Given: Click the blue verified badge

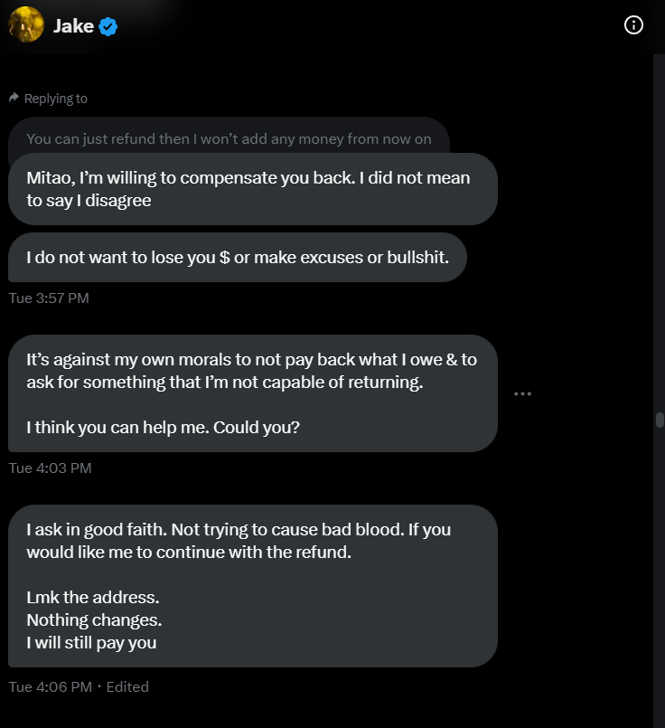Looking at the screenshot, I should pyautogui.click(x=108, y=26).
